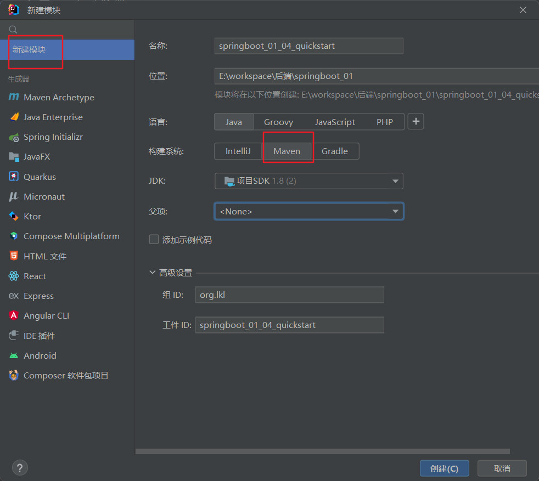Enable the 添加示例代码 checkbox
This screenshot has height=481, width=539.
tap(154, 239)
